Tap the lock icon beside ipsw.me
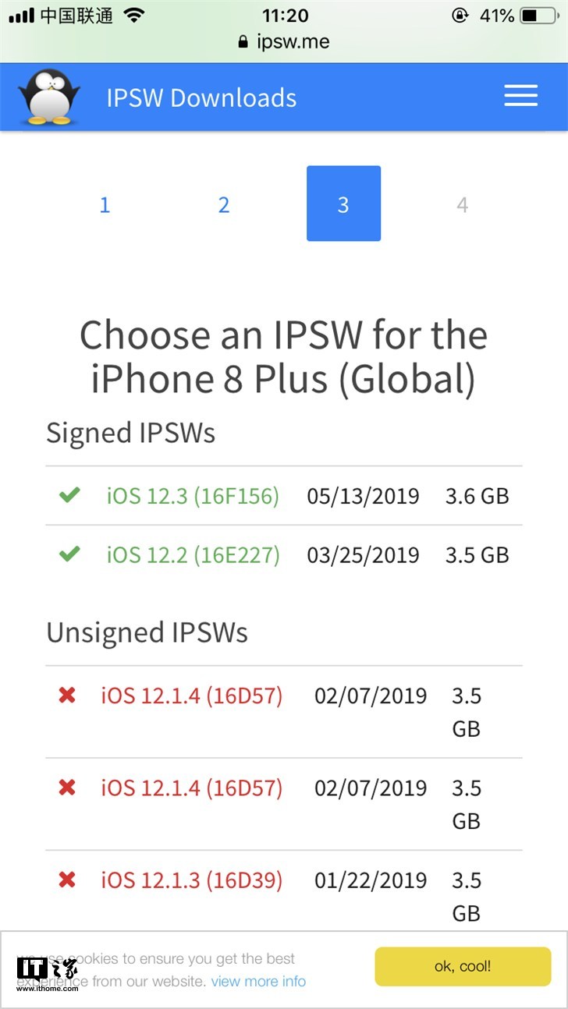Screen dimensions: 568x1009 [x=243, y=42]
